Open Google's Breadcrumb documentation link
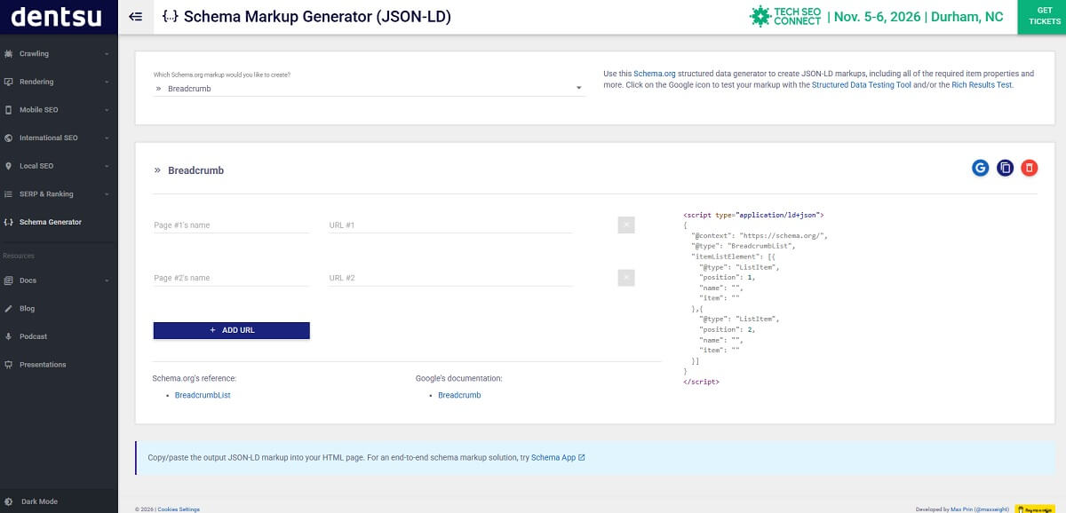This screenshot has height=513, width=1066. pyautogui.click(x=459, y=395)
